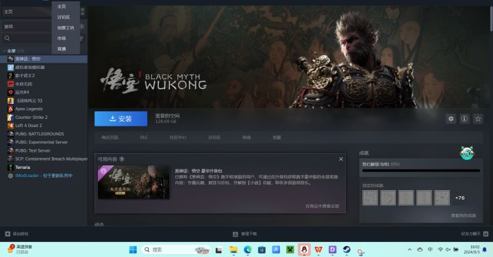Switch library grid view icon beside 主页
This screenshot has height=257, width=493.
tap(83, 12)
